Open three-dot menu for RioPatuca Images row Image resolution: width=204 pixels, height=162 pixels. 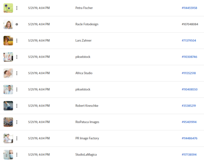[x=17, y=122]
